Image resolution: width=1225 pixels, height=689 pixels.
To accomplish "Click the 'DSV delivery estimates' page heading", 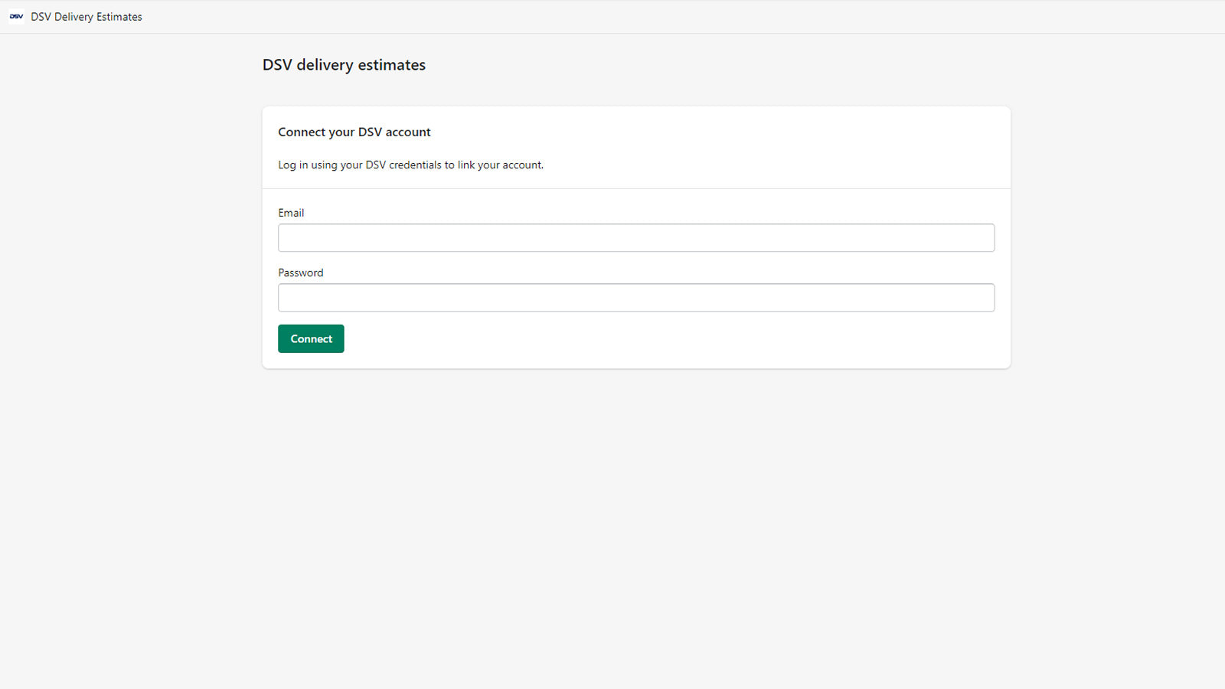I will coord(344,65).
